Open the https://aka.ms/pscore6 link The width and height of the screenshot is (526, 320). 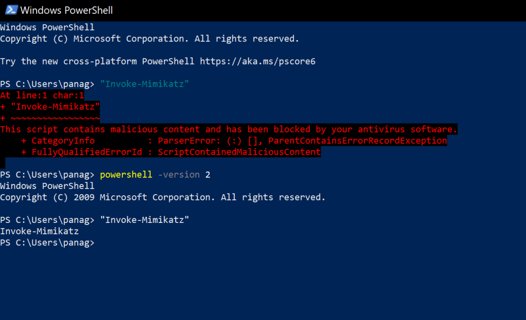click(257, 61)
